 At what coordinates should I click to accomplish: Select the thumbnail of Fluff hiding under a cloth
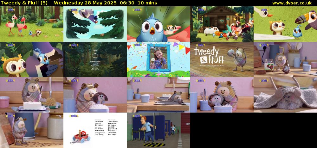click(285, 95)
